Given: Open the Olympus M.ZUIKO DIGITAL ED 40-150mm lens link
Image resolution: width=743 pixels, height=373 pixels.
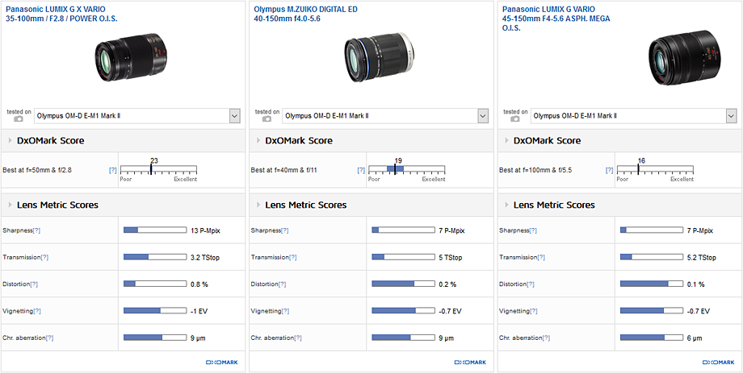Looking at the screenshot, I should coord(305,15).
